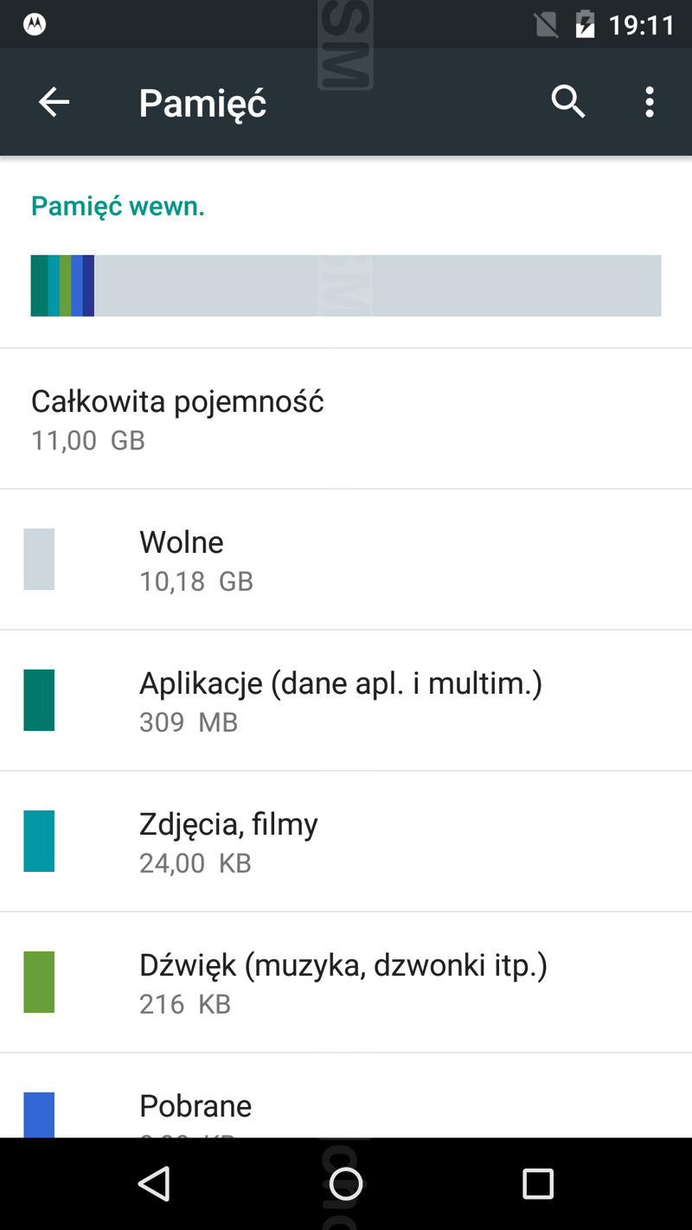Open the three-dot overflow menu
Viewport: 692px width, 1230px height.
point(650,102)
